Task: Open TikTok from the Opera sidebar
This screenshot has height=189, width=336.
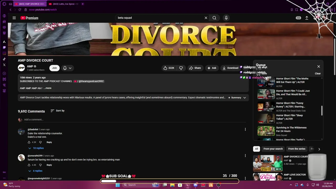Action: point(4,59)
